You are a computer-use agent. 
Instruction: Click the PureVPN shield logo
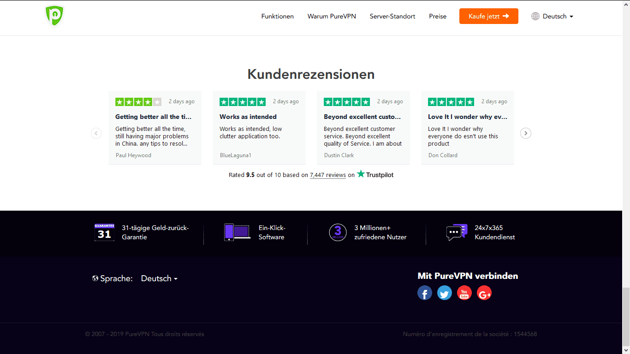click(x=54, y=16)
